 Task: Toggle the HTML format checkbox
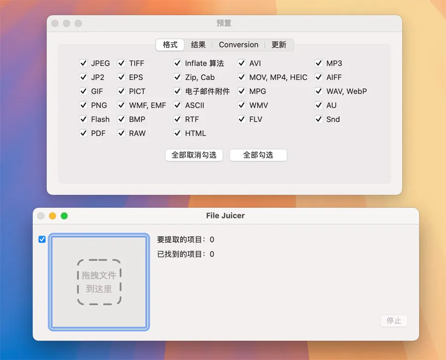point(177,133)
